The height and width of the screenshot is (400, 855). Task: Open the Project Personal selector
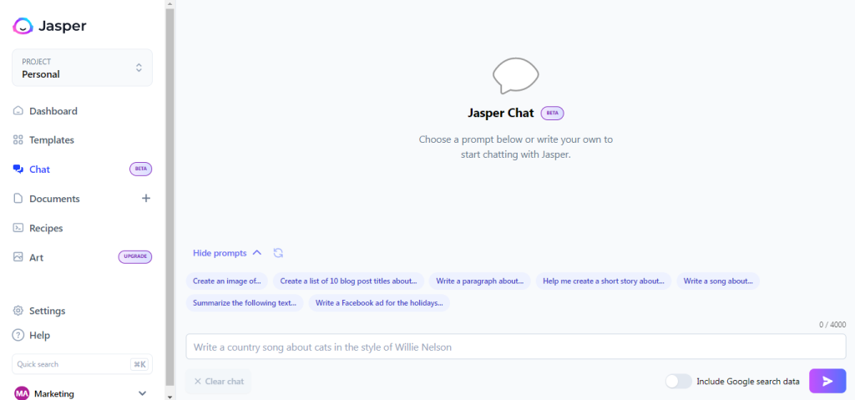(83, 68)
